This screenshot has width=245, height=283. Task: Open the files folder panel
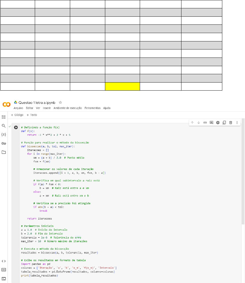4,152
